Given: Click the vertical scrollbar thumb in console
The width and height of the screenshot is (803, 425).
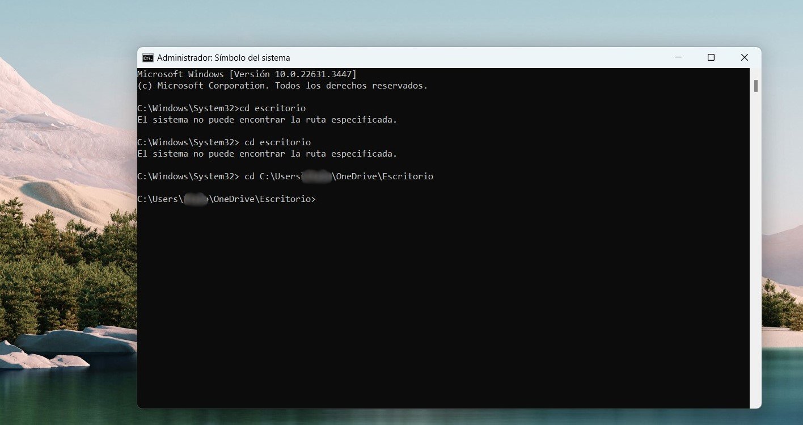Looking at the screenshot, I should tap(755, 86).
